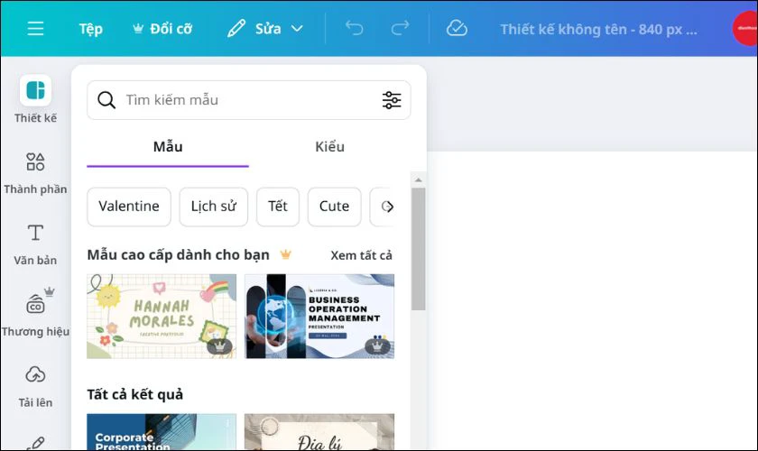The width and height of the screenshot is (758, 451).
Task: Switch to the Kiểu tab
Action: (x=329, y=147)
